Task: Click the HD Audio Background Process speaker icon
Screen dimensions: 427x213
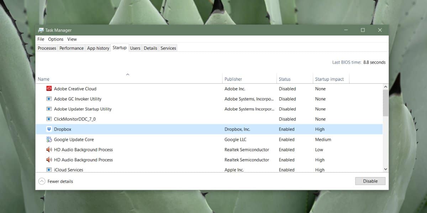Action: tap(48, 149)
